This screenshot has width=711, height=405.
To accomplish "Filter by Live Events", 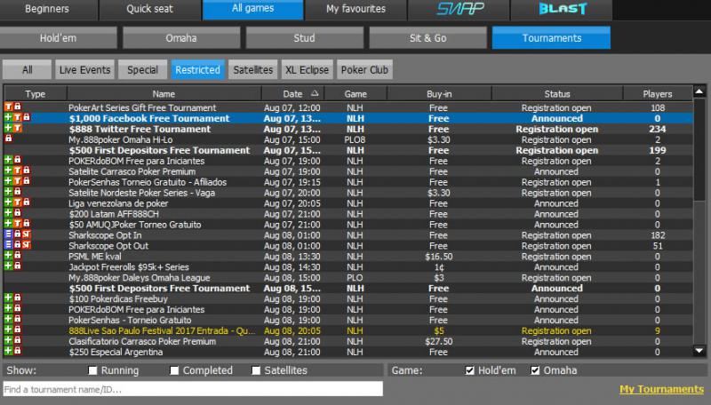I will pyautogui.click(x=84, y=70).
